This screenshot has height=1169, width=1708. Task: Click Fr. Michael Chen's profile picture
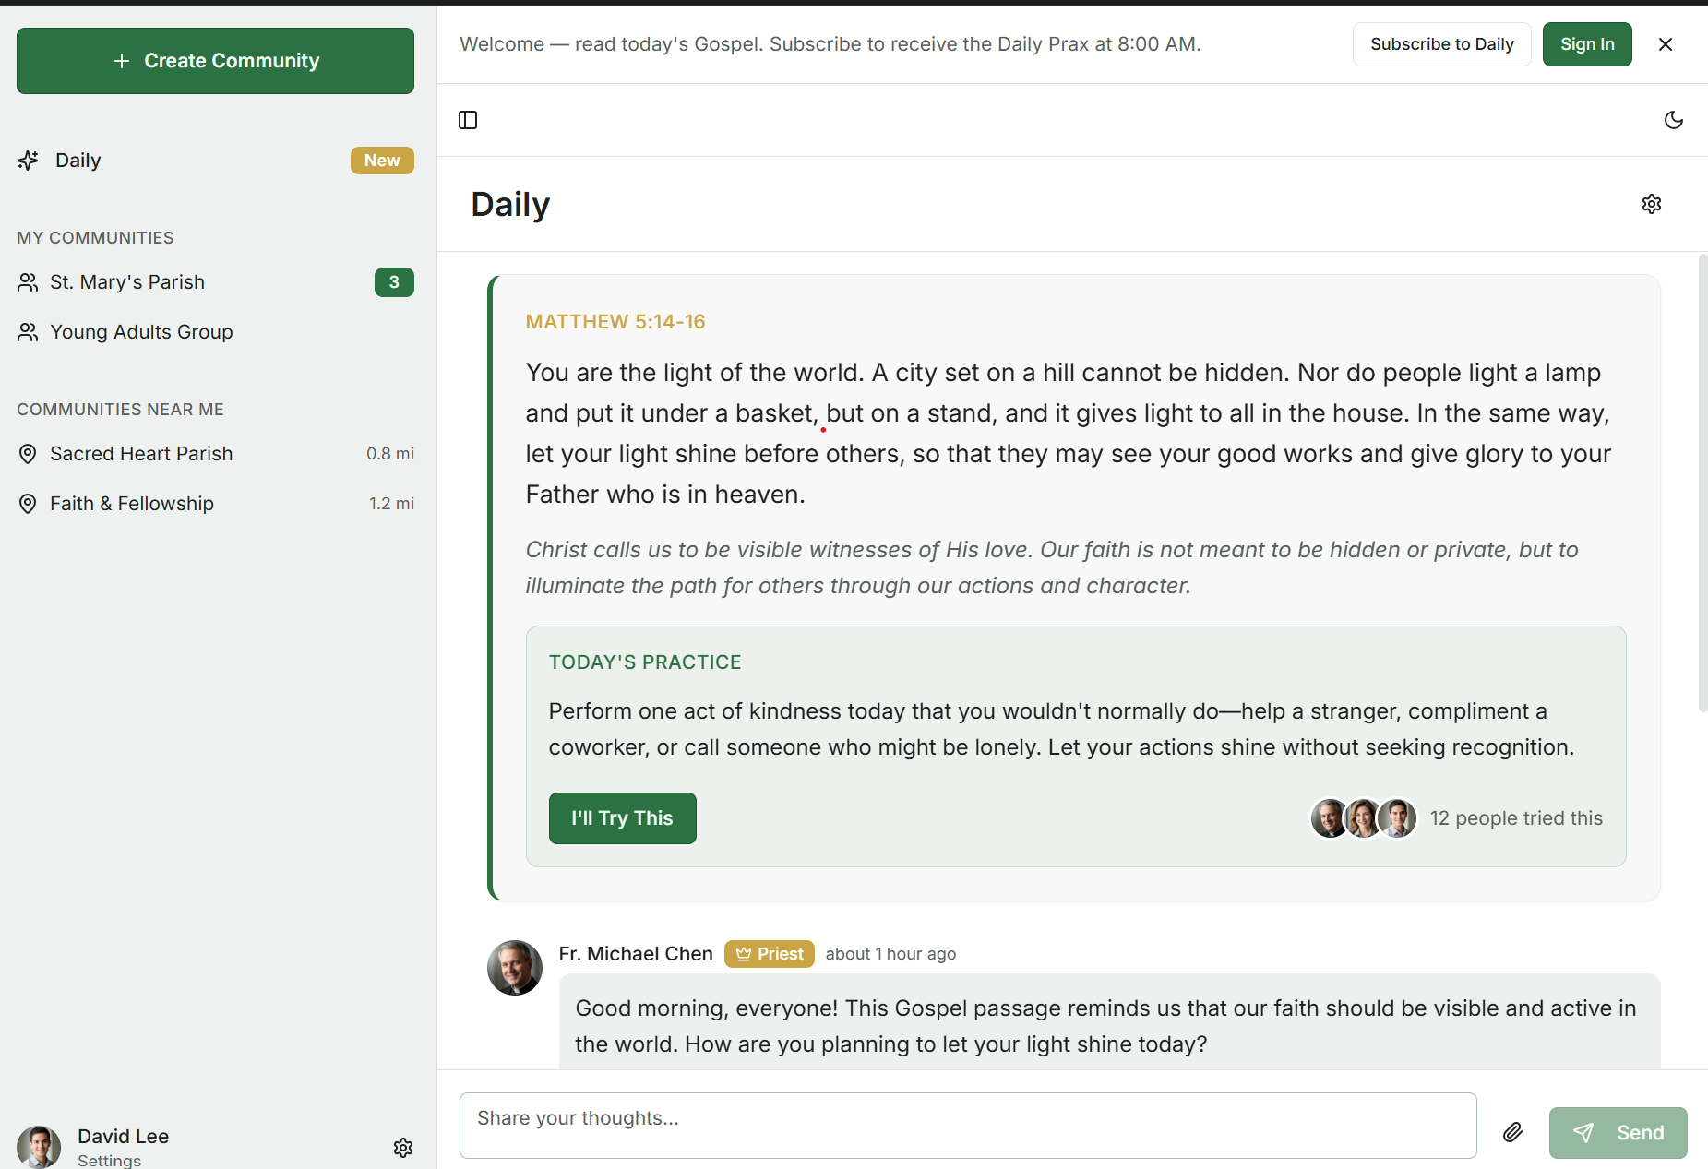point(514,967)
